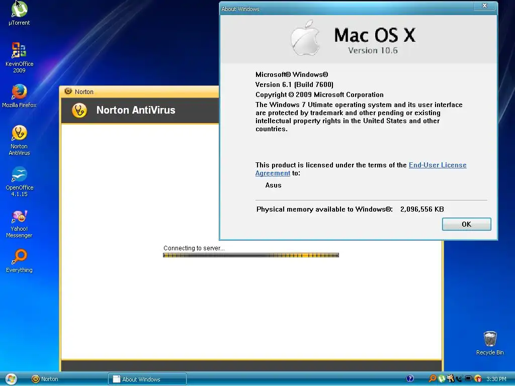Viewport: 515px width, 386px height.
Task: Select the Recycle Bin on the desktop
Action: point(490,343)
